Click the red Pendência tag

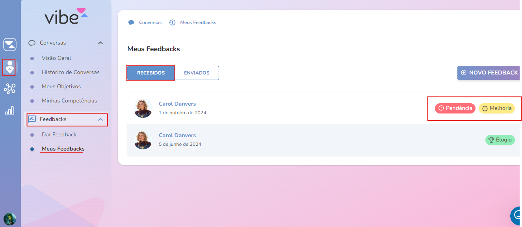tap(455, 108)
